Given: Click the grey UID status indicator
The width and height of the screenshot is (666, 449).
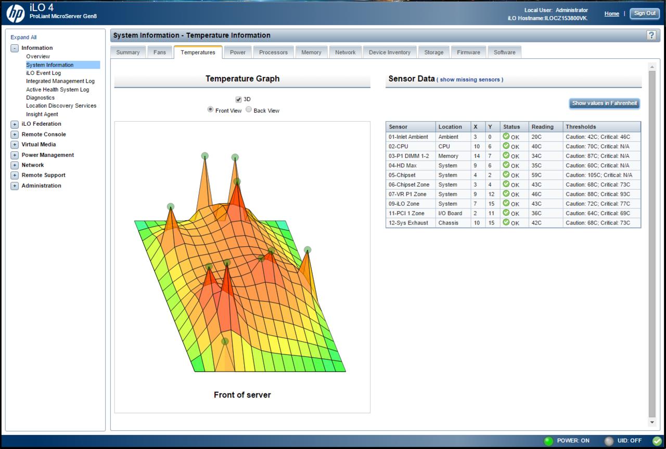Looking at the screenshot, I should tap(609, 441).
